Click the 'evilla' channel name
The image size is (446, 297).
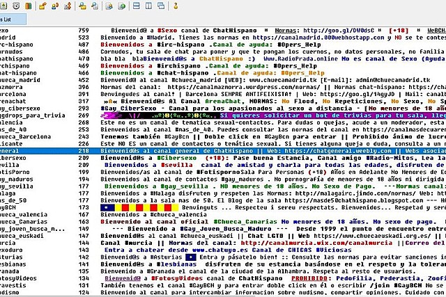point(10,165)
